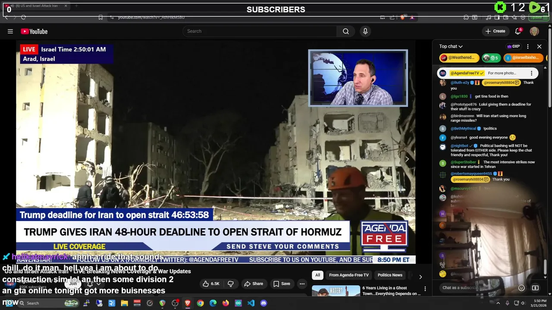Screen dimensions: 552x310
Task: Click the @nightbot username in chat
Action: pyautogui.click(x=459, y=146)
